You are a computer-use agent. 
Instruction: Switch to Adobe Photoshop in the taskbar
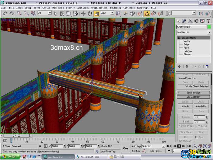(x=91, y=157)
